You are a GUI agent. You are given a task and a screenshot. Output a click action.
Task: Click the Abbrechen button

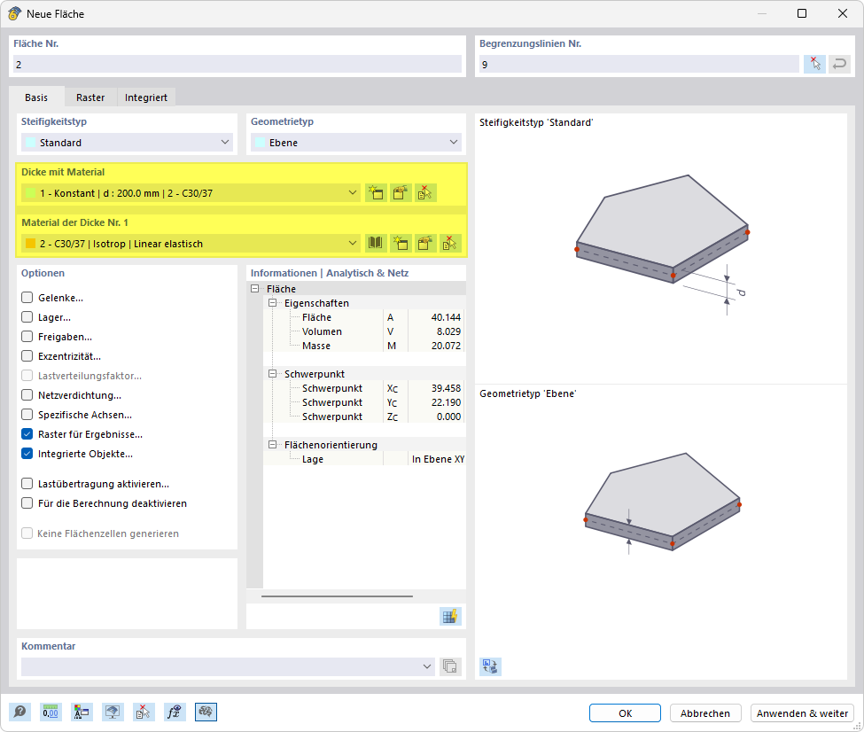tap(705, 713)
